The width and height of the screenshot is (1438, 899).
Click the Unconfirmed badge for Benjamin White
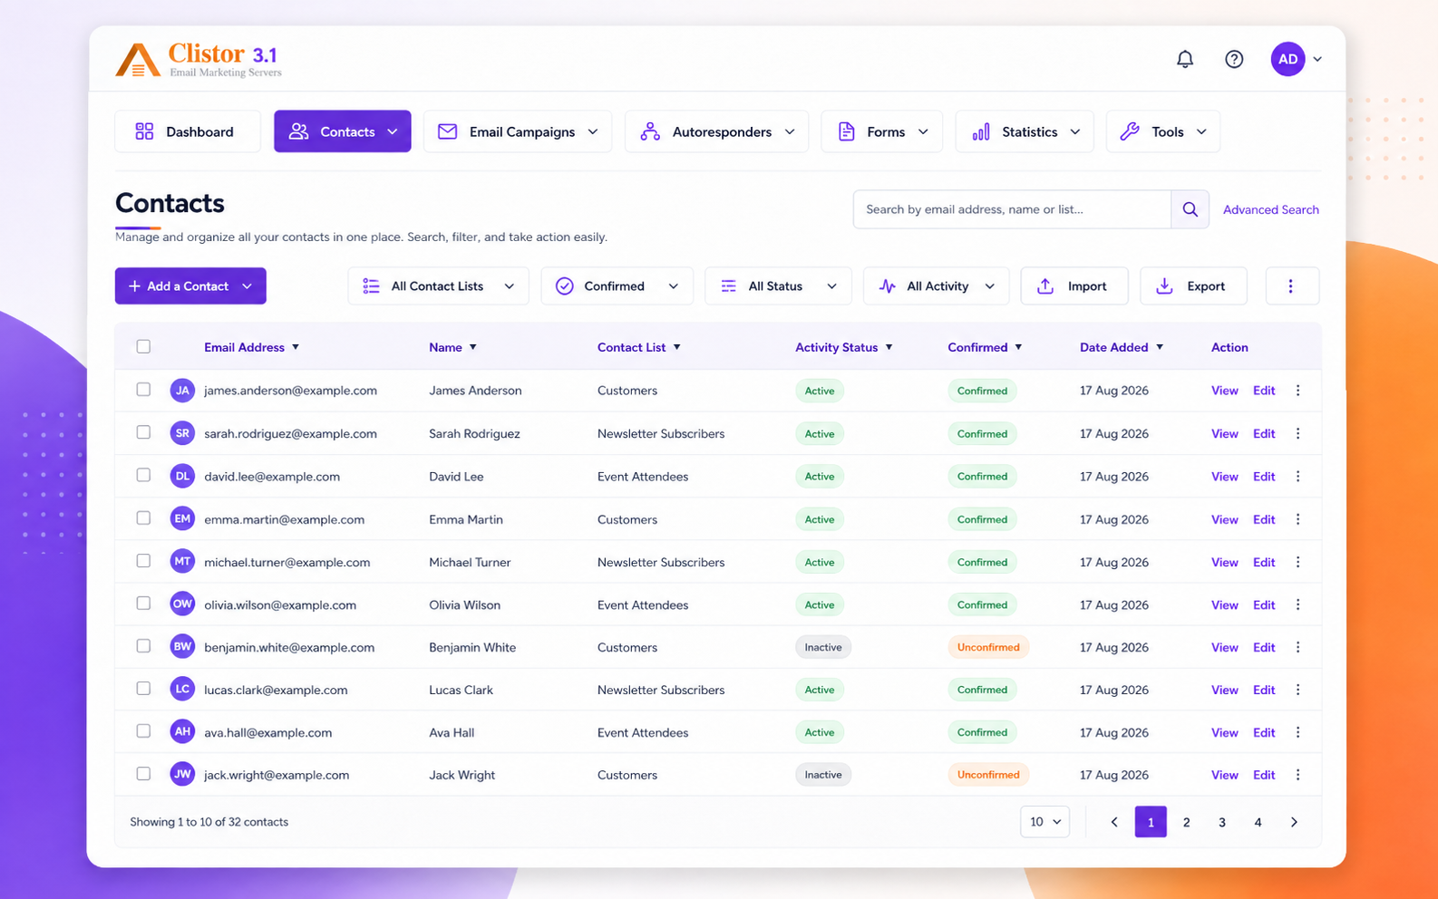click(988, 647)
